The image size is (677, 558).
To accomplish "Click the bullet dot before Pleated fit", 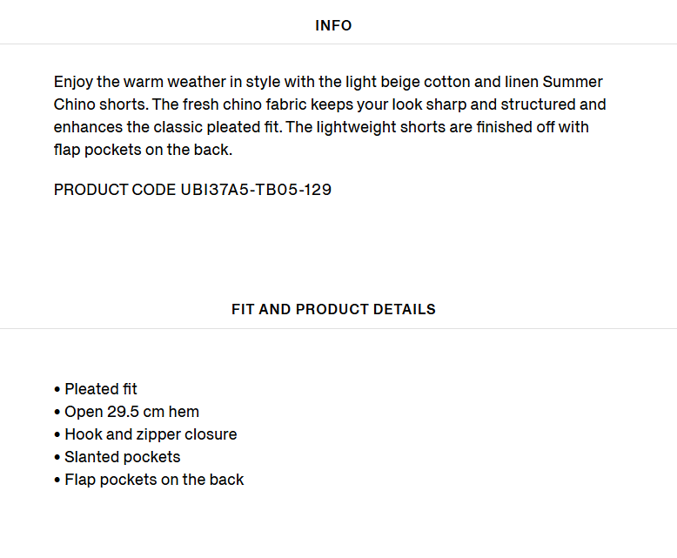I will 57,390.
